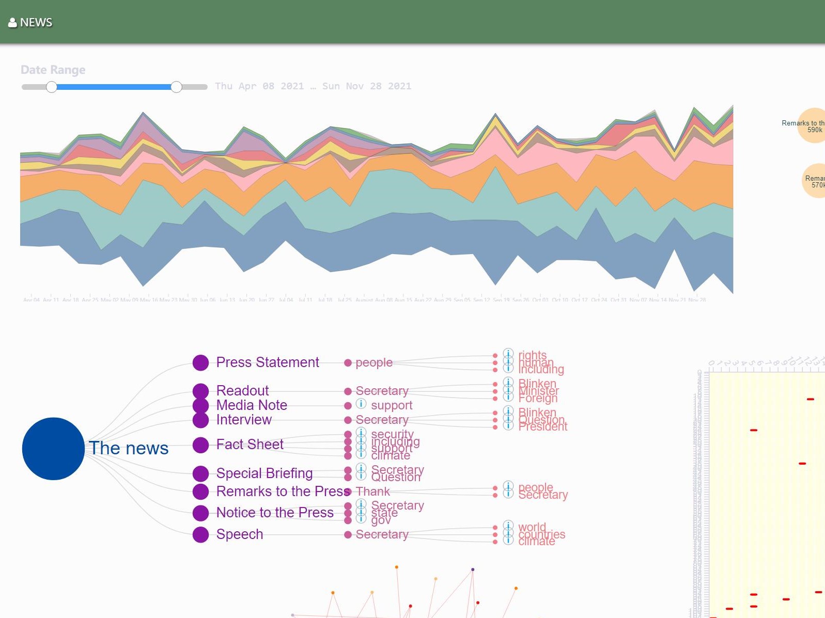Click the word Minister in the tree
Screen dimensions: 825x618
pyautogui.click(x=538, y=391)
